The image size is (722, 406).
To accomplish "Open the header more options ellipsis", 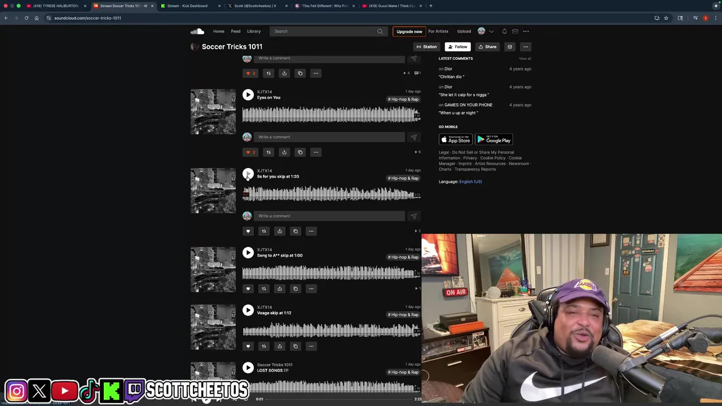I will click(526, 32).
